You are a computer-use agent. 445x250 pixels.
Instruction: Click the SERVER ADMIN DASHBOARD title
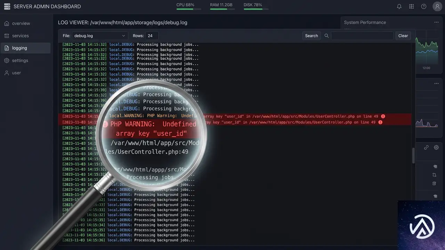[x=47, y=7]
